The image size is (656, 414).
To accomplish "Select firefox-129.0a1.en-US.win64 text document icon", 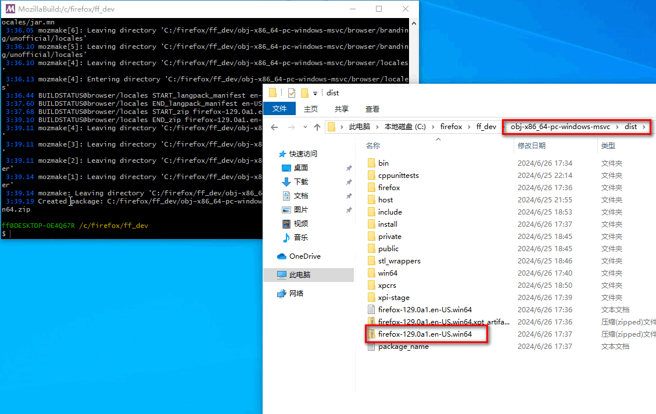I will point(371,310).
